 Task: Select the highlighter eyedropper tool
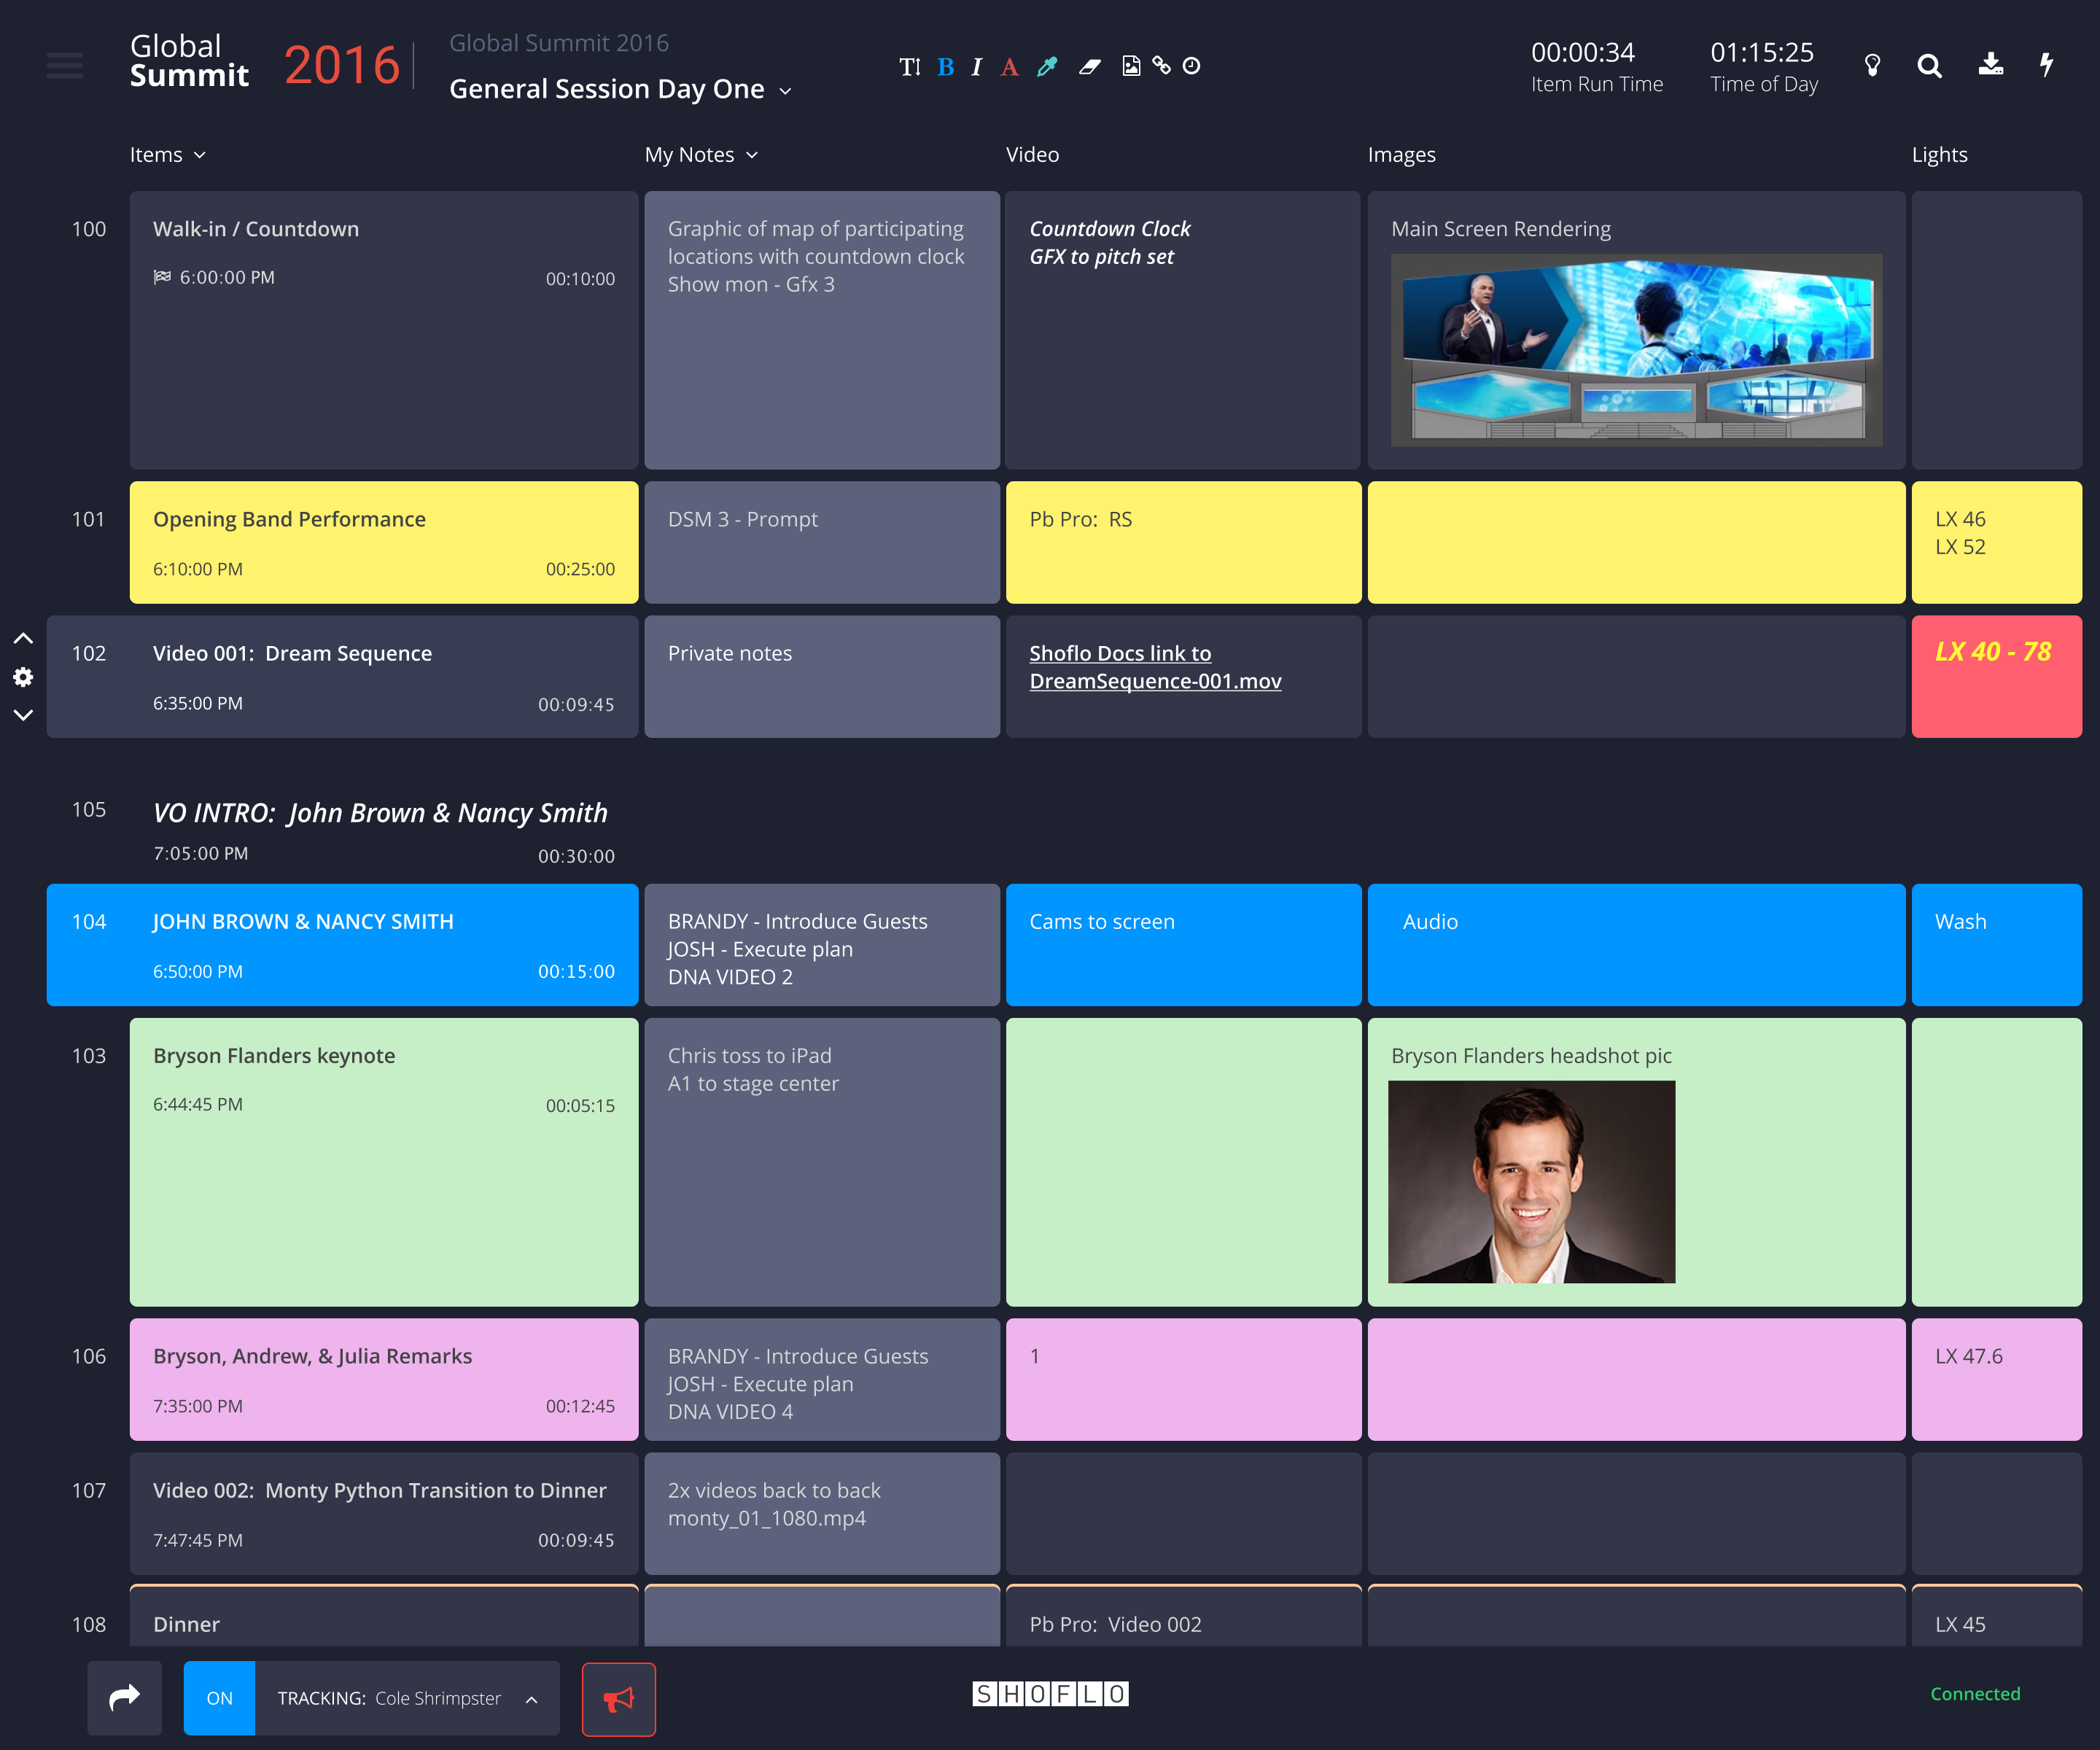tap(1047, 66)
